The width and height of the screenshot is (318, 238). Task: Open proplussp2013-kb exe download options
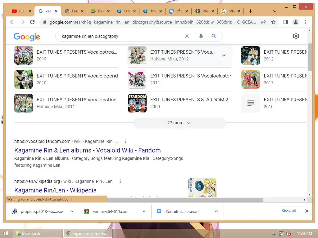click(x=72, y=211)
